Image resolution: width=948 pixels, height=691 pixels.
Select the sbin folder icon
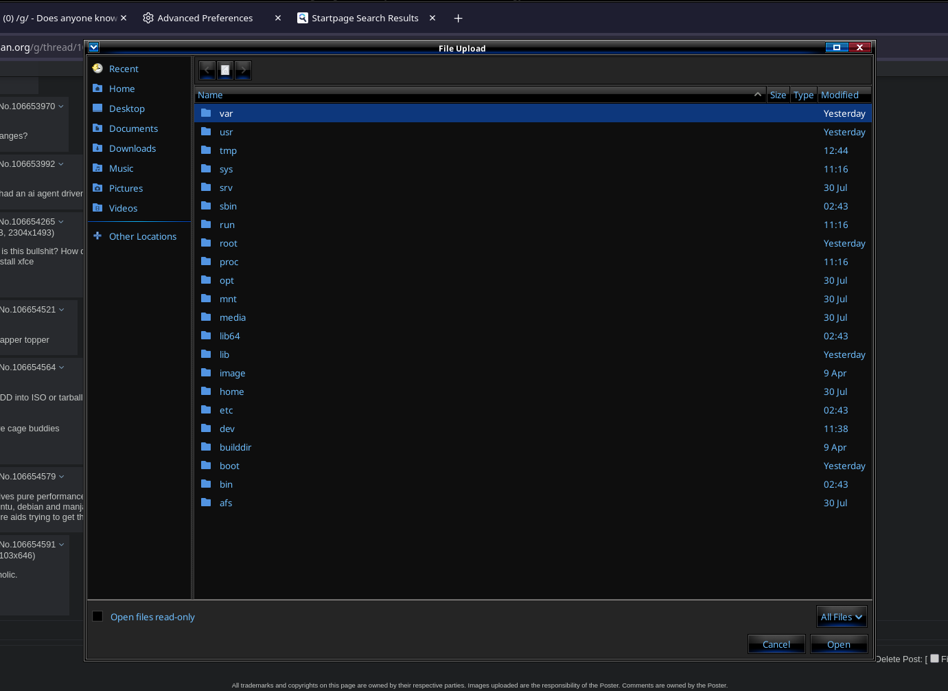pyautogui.click(x=206, y=206)
